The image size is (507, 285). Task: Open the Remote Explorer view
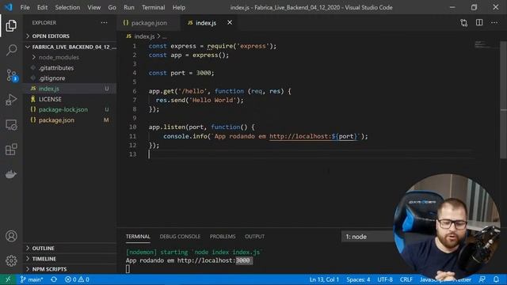11,125
